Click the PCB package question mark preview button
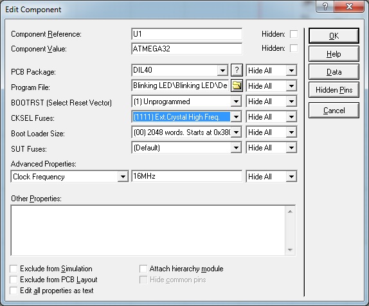 coord(237,70)
